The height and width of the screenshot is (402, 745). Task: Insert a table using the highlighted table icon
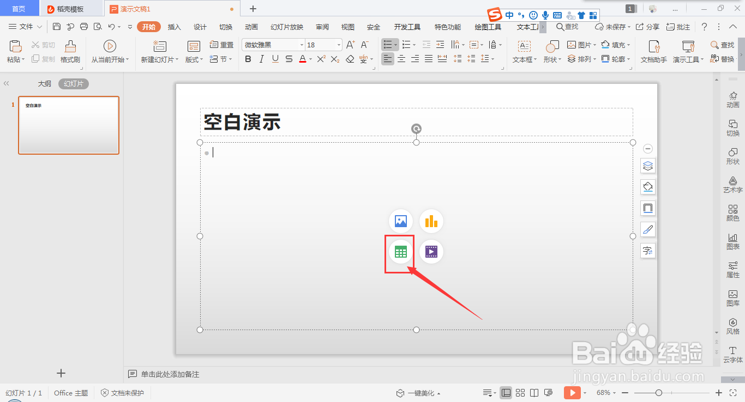pyautogui.click(x=401, y=251)
